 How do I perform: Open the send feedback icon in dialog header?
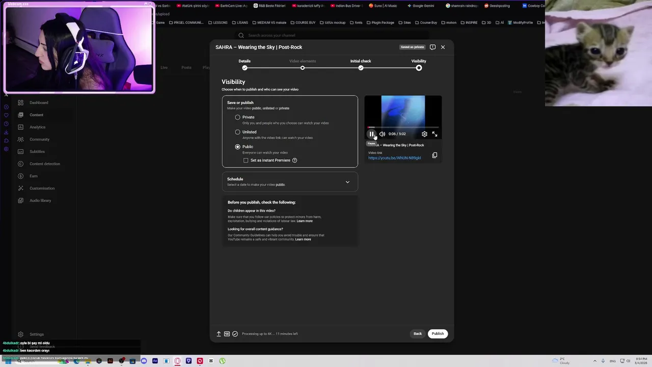coord(432,47)
